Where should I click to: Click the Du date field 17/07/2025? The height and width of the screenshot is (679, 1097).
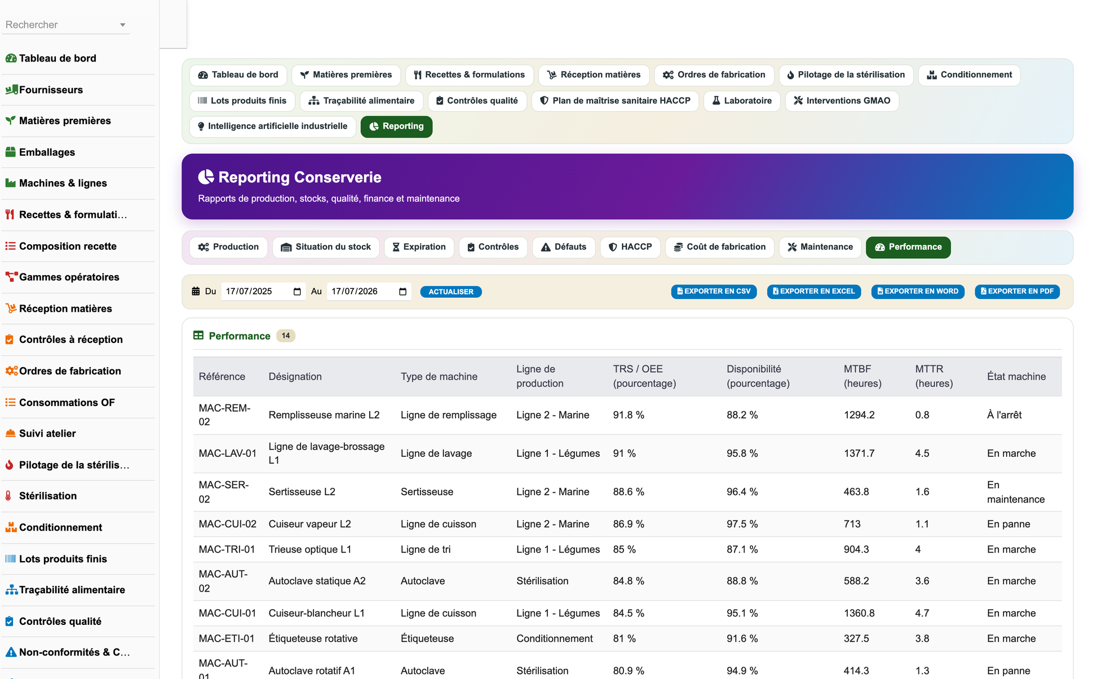[x=263, y=292]
